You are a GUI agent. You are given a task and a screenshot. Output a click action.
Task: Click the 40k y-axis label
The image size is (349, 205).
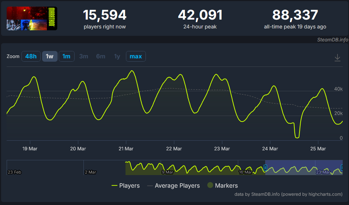(338, 89)
